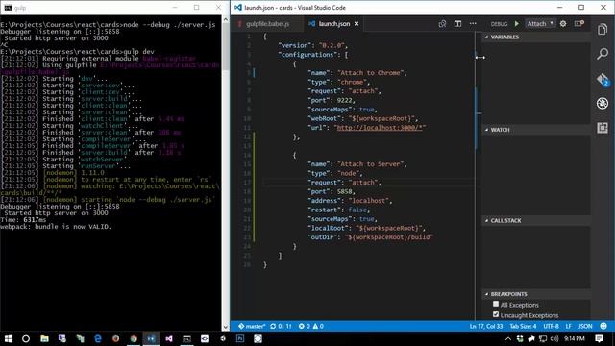Click the "outDir" build path line
This screenshot has width=615, height=346.
(x=370, y=237)
